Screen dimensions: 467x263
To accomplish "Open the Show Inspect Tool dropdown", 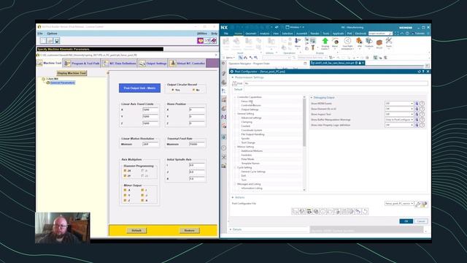I will pyautogui.click(x=399, y=114).
